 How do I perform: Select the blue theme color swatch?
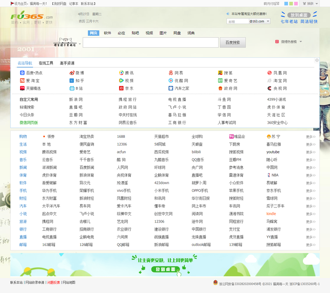click(286, 4)
